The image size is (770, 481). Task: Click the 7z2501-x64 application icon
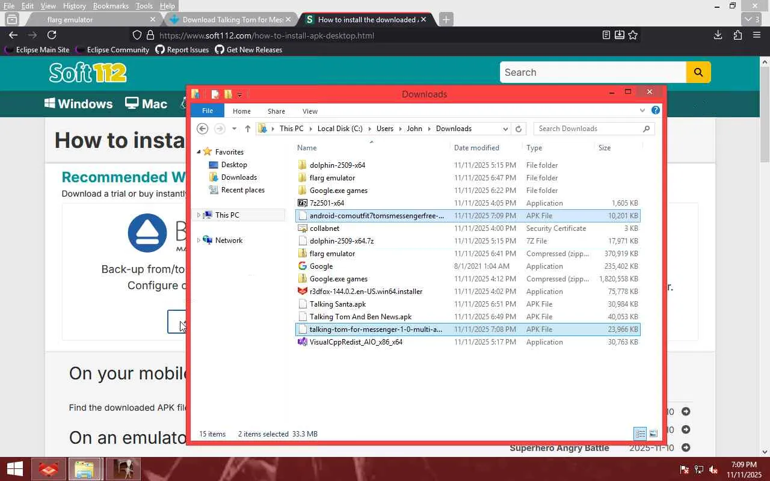point(303,203)
